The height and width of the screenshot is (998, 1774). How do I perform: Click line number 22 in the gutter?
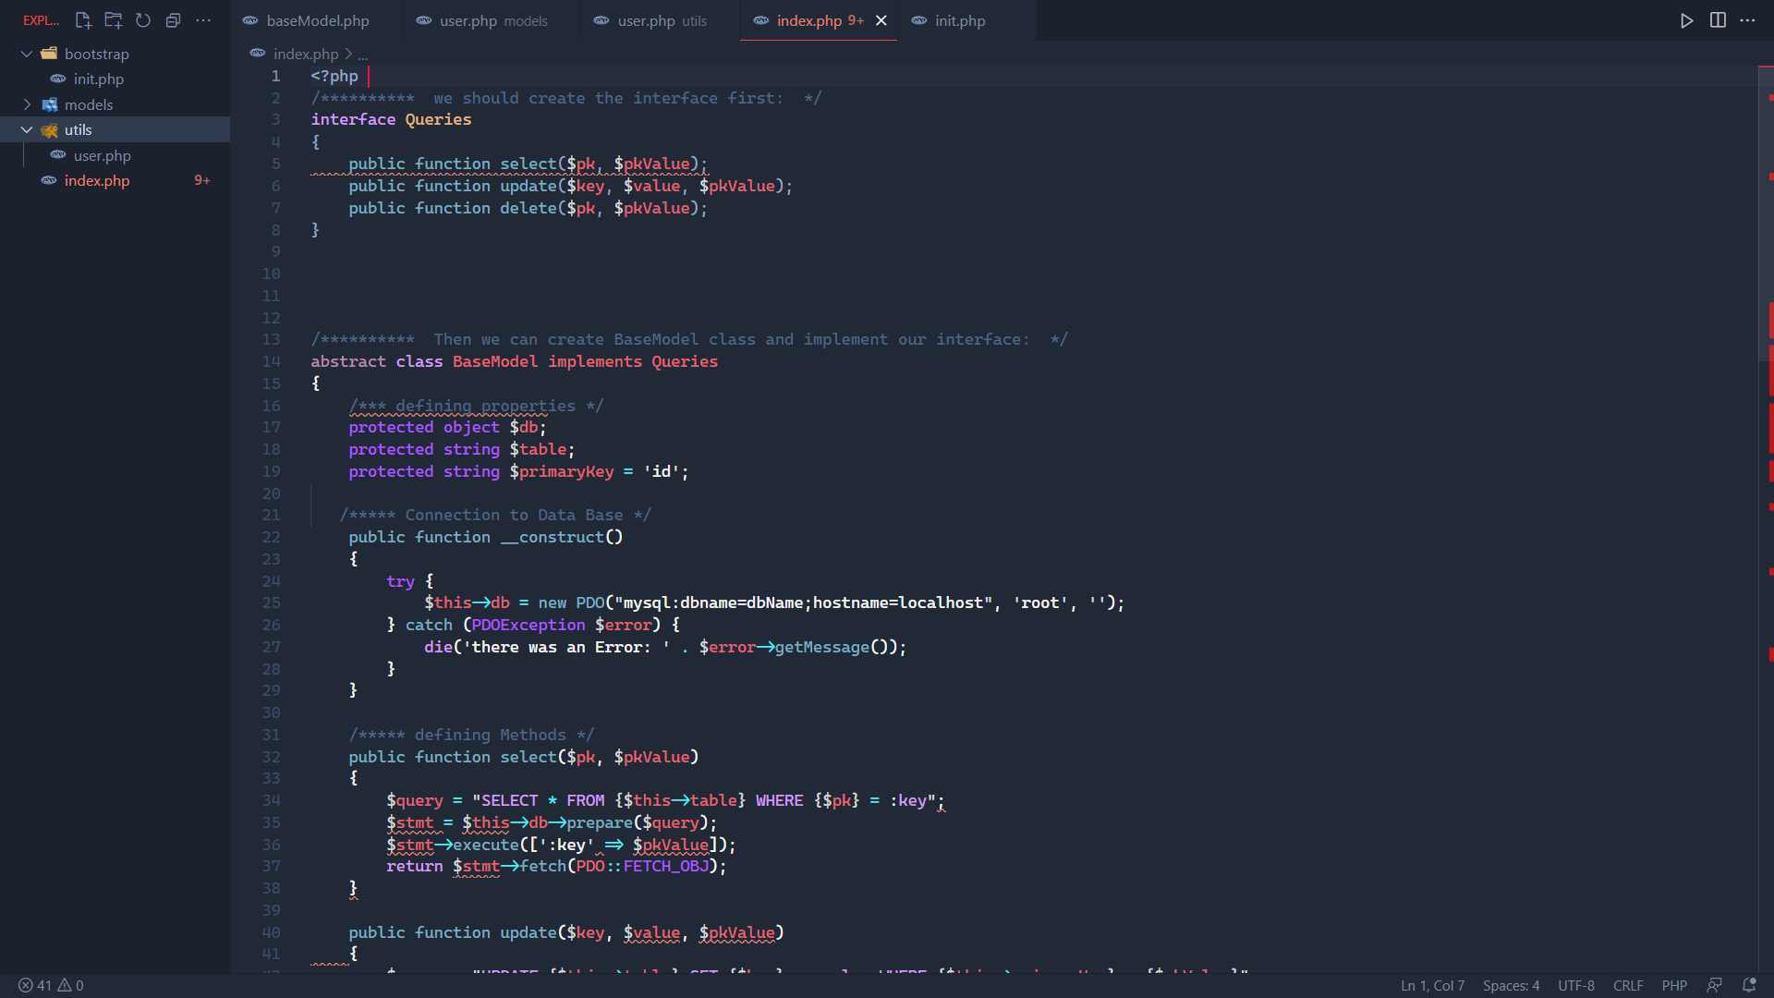pyautogui.click(x=271, y=537)
